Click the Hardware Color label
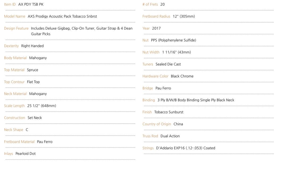This screenshot has width=287, height=171. pos(155,76)
